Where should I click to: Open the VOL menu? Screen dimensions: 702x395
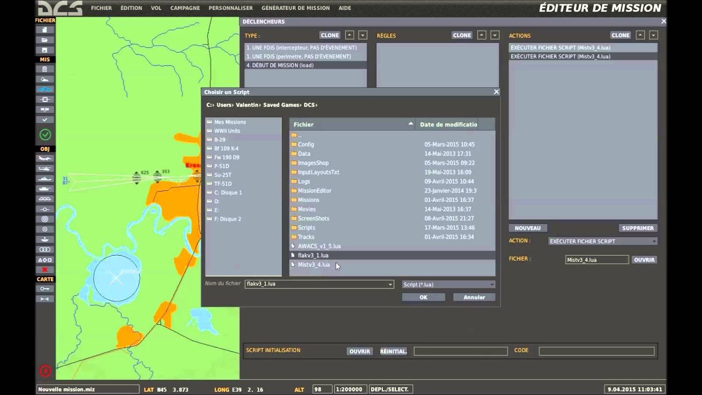coord(156,8)
